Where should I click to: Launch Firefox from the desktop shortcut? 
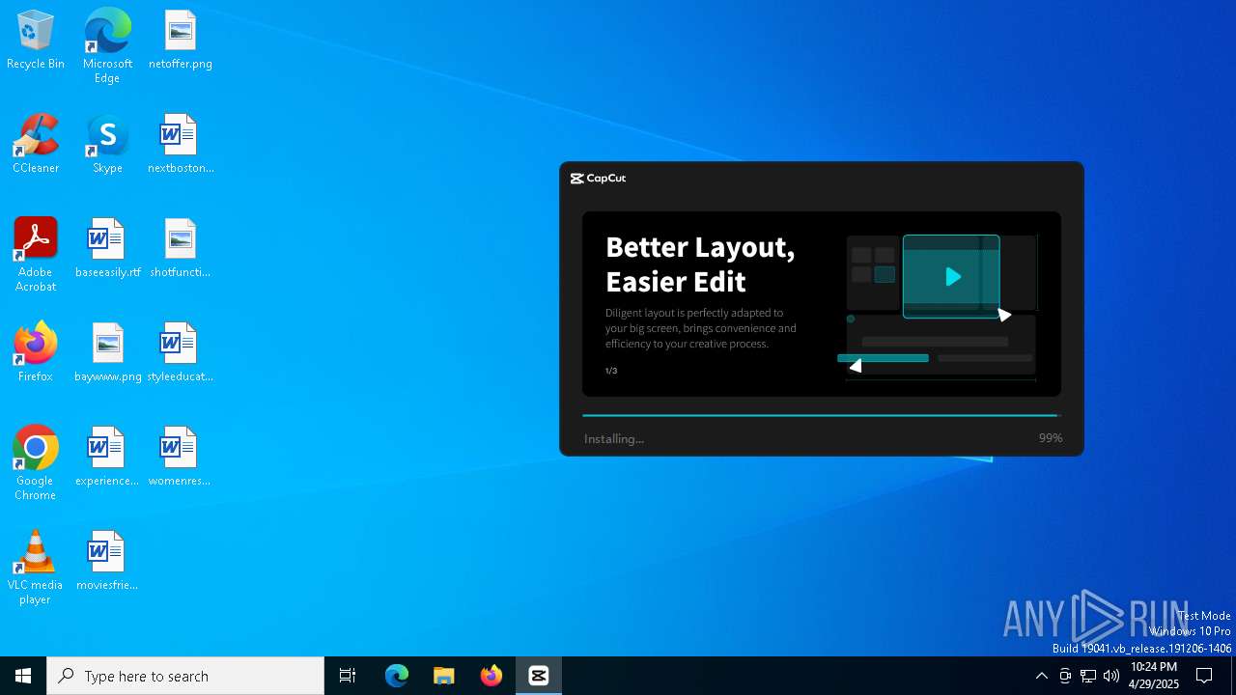click(x=36, y=352)
